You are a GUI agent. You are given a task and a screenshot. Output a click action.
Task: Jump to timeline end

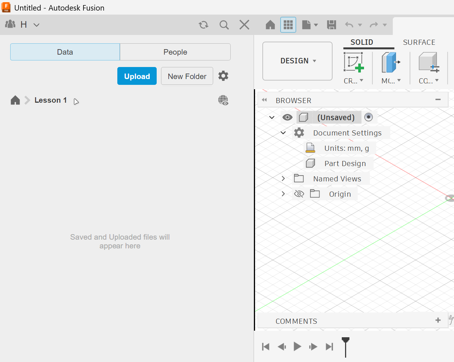[329, 347]
